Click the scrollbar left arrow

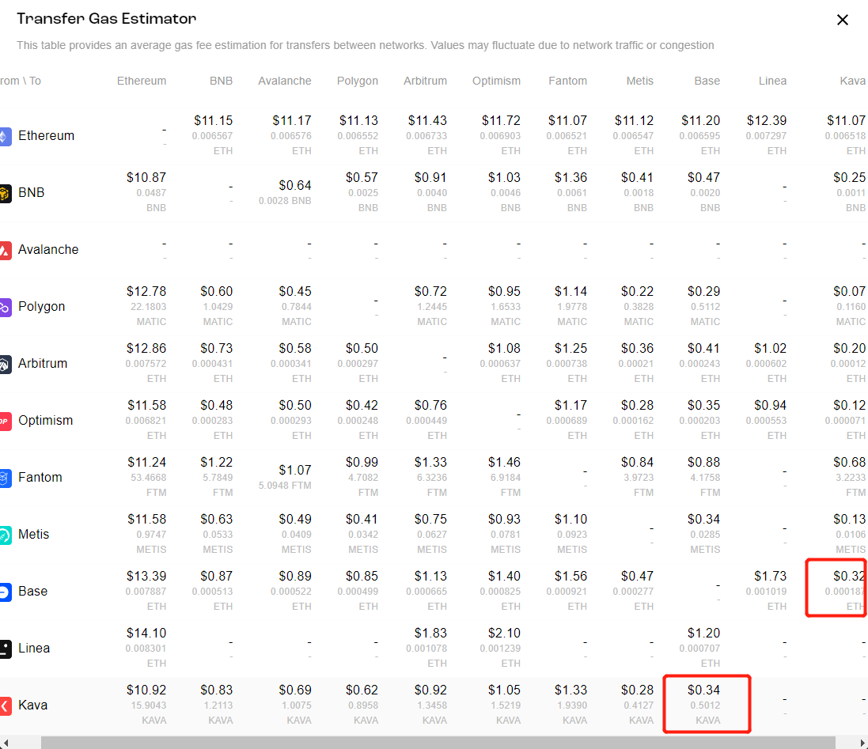coord(5,743)
